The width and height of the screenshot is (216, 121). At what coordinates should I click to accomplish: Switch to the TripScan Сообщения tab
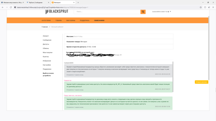point(37,2)
